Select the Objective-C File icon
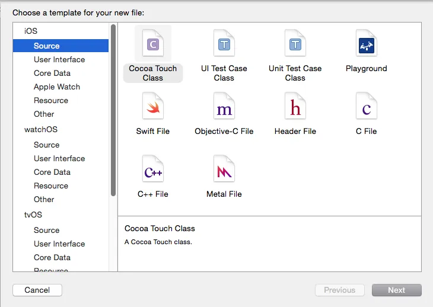433x307 pixels. (224, 107)
